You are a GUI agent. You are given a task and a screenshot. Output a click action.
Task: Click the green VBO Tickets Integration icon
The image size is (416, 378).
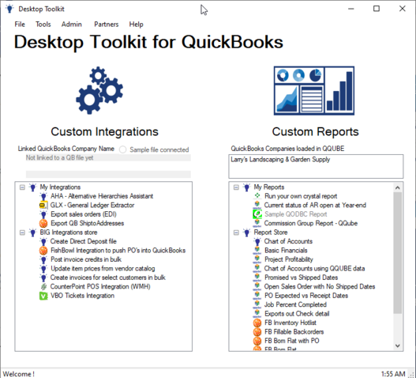pos(43,296)
